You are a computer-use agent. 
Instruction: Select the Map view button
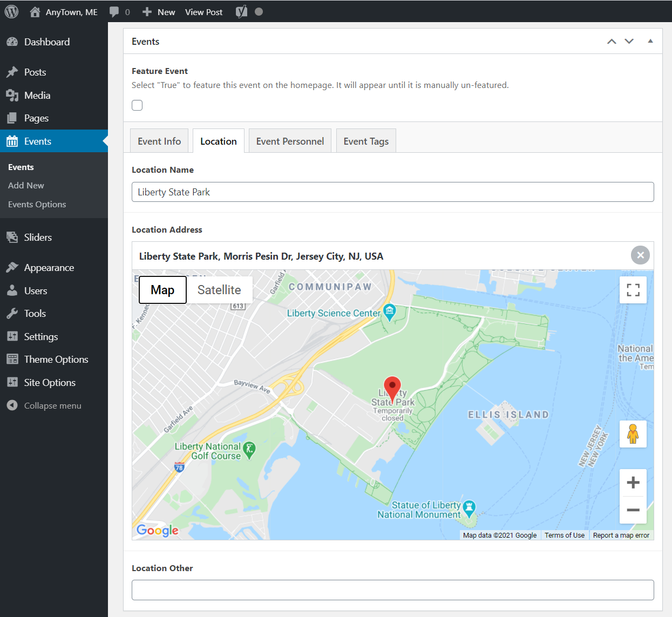[162, 290]
